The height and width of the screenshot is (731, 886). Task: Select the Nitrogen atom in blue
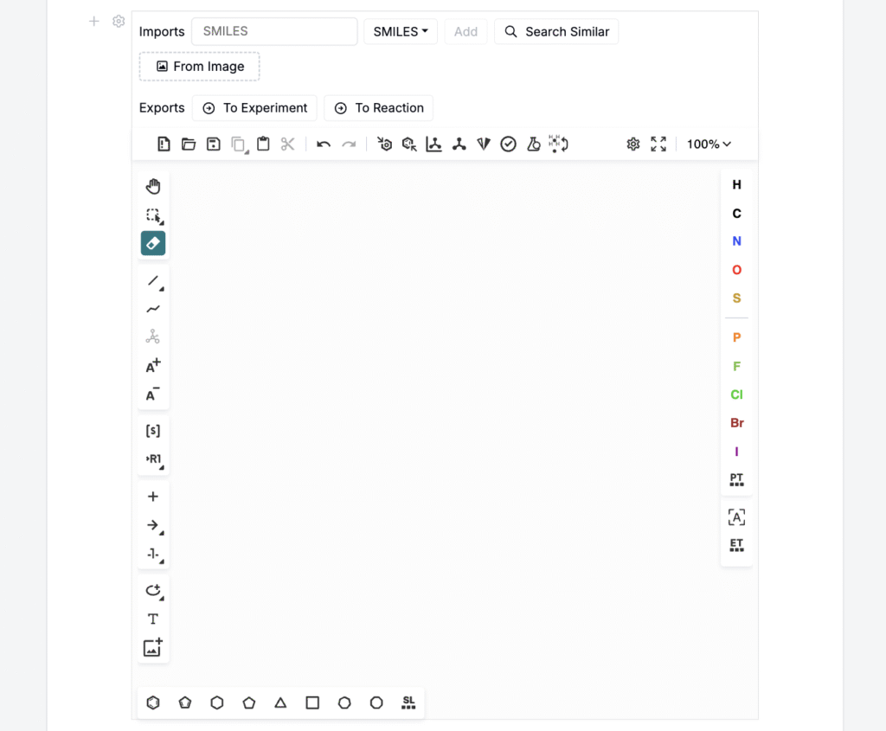pyautogui.click(x=736, y=241)
